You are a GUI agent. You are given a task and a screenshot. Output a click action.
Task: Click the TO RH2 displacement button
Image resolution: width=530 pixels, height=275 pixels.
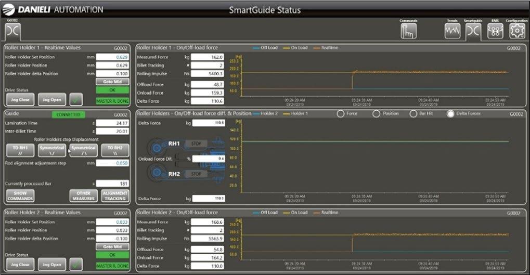click(115, 150)
